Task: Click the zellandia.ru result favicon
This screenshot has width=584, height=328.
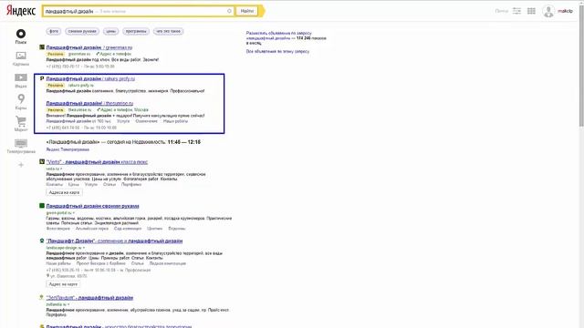Action: (x=42, y=297)
